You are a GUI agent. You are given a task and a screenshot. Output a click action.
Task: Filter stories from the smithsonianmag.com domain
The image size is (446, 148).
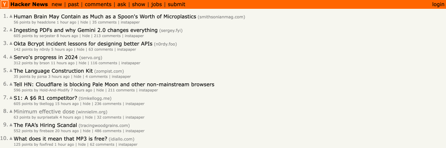click(x=221, y=17)
